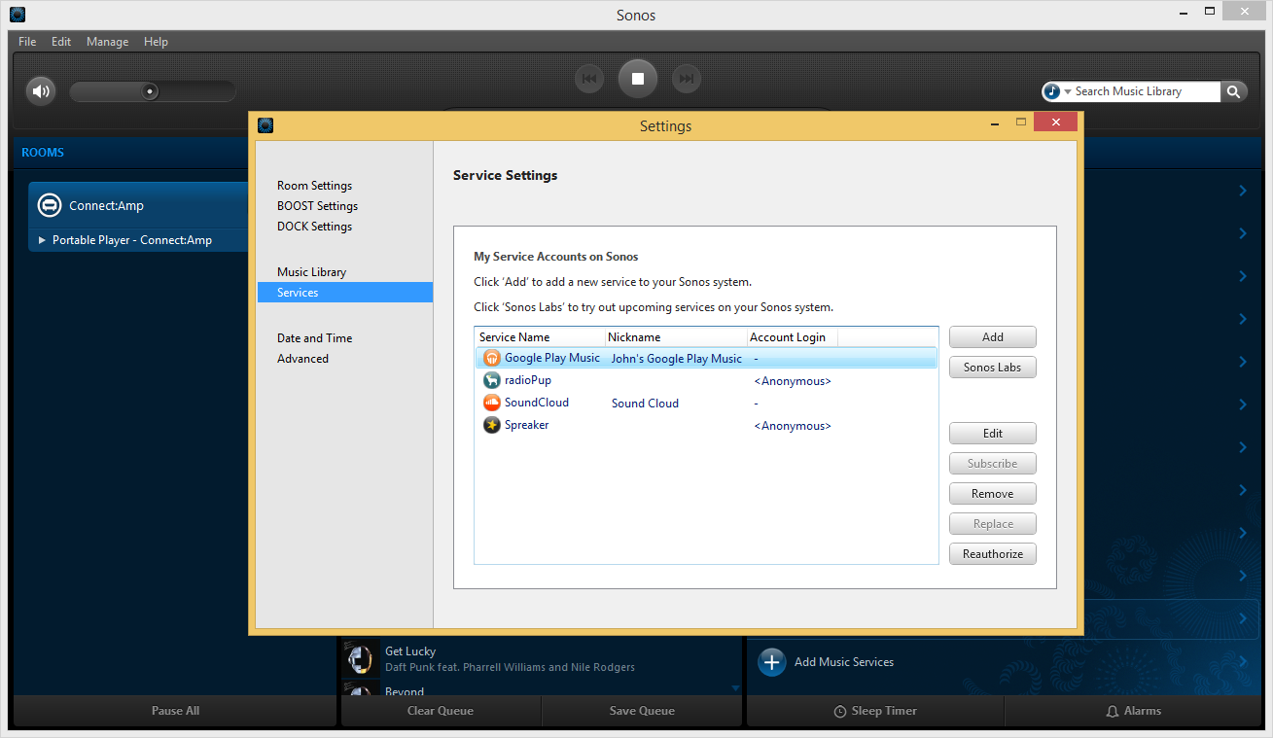Sort by the Nickname column header
The width and height of the screenshot is (1273, 738).
click(x=675, y=337)
